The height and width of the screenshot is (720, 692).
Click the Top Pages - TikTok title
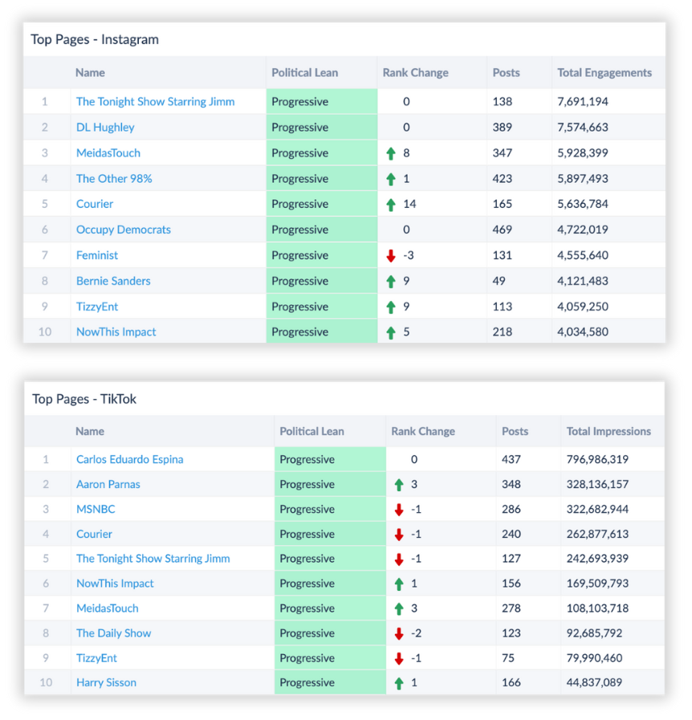tap(84, 399)
